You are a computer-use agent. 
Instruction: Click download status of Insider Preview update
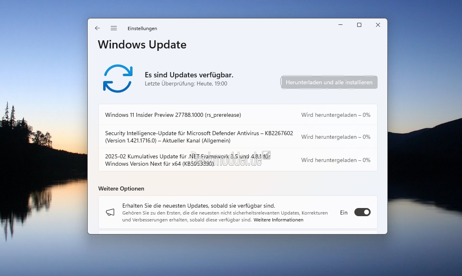[x=336, y=115]
